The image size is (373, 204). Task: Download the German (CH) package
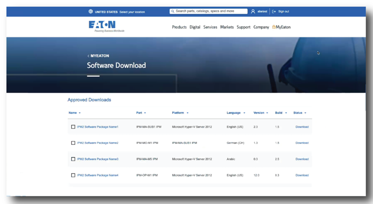point(302,143)
